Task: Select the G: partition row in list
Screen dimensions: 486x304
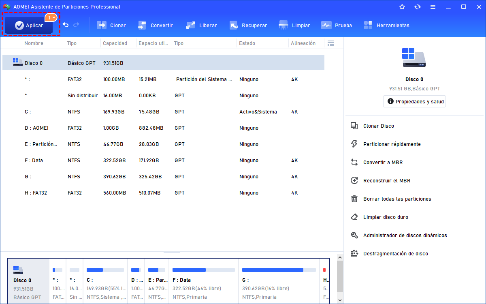Action: [163, 177]
